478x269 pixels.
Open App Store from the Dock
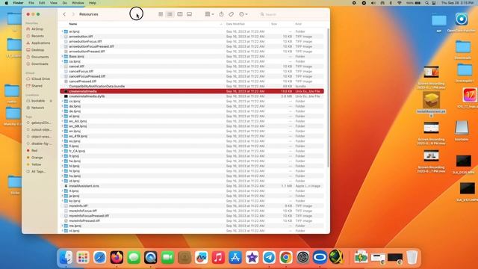click(235, 257)
